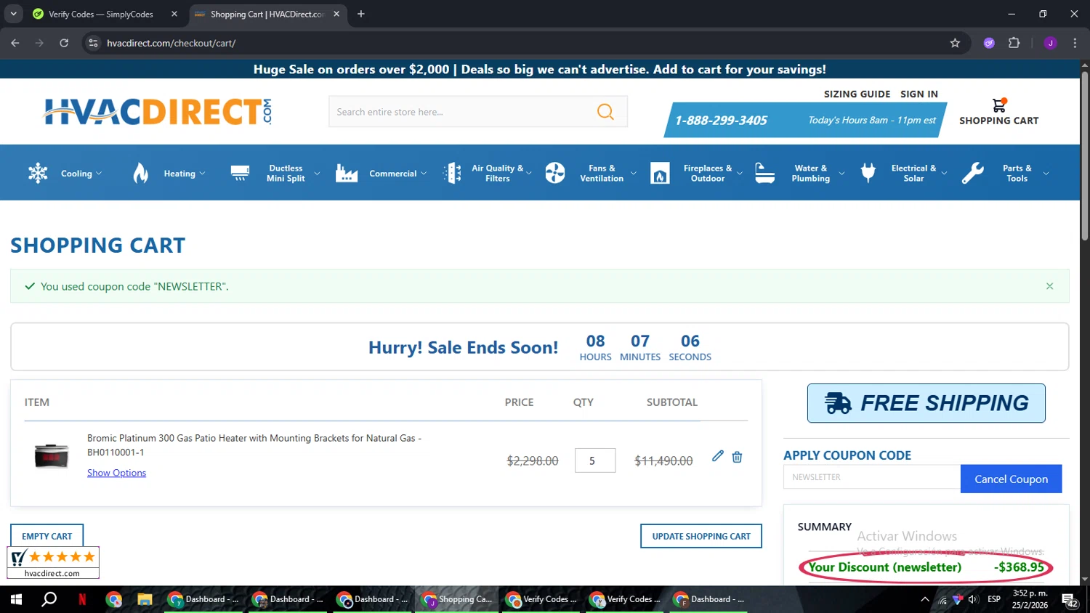The image size is (1090, 613).
Task: Click the Fireplaces & Outdoor icon
Action: point(660,173)
